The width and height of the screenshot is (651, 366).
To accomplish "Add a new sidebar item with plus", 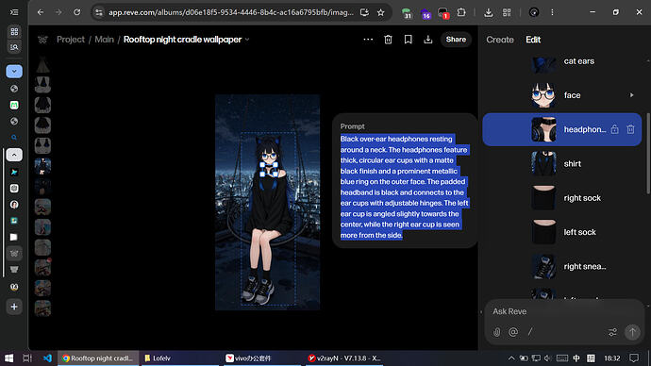I will (14, 308).
